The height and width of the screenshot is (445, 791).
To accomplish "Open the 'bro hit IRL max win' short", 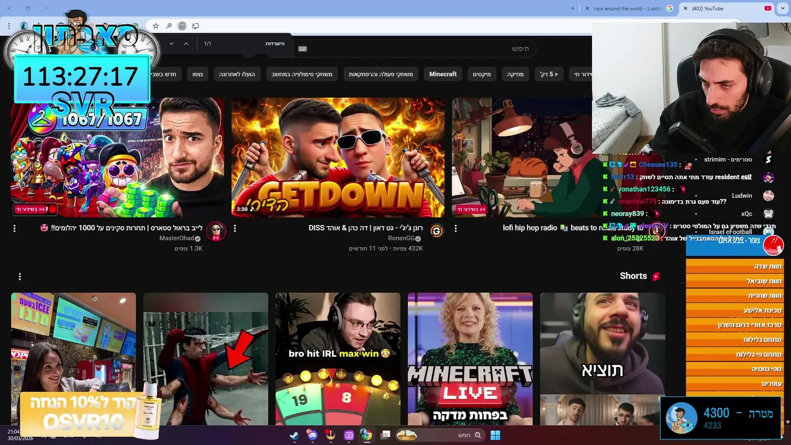I will coord(338,359).
